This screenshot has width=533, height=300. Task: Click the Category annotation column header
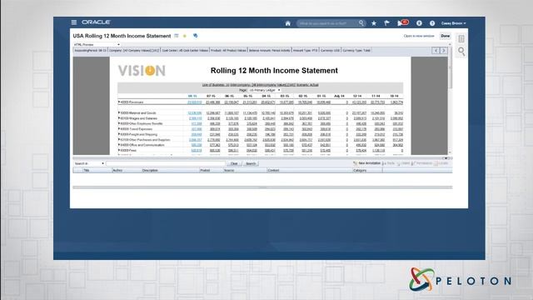360,170
